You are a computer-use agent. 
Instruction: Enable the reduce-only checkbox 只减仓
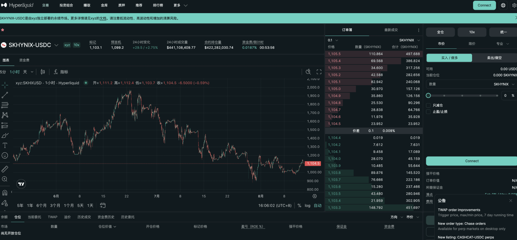tap(428, 105)
